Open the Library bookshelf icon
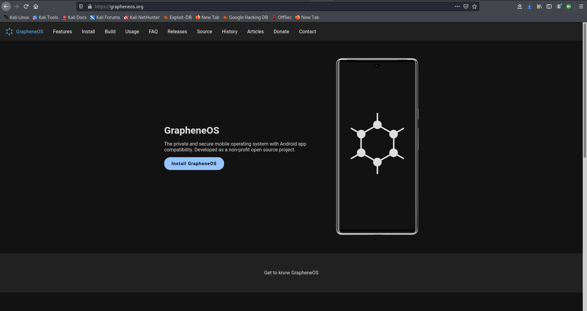Image resolution: width=587 pixels, height=311 pixels. [x=539, y=6]
